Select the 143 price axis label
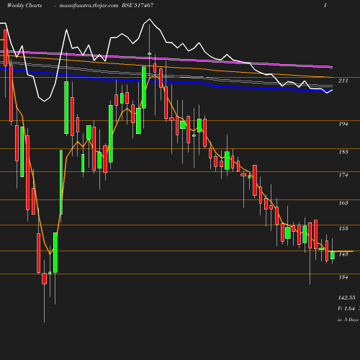The image size is (360, 360). (x=343, y=254)
